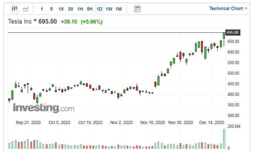Click the 400.00 price axis label

click(x=233, y=94)
